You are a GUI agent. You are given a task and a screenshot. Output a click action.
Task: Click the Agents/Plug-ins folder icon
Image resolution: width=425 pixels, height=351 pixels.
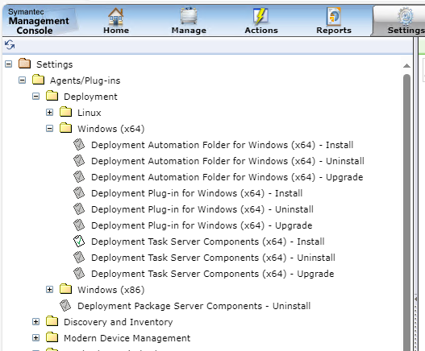[x=38, y=81]
